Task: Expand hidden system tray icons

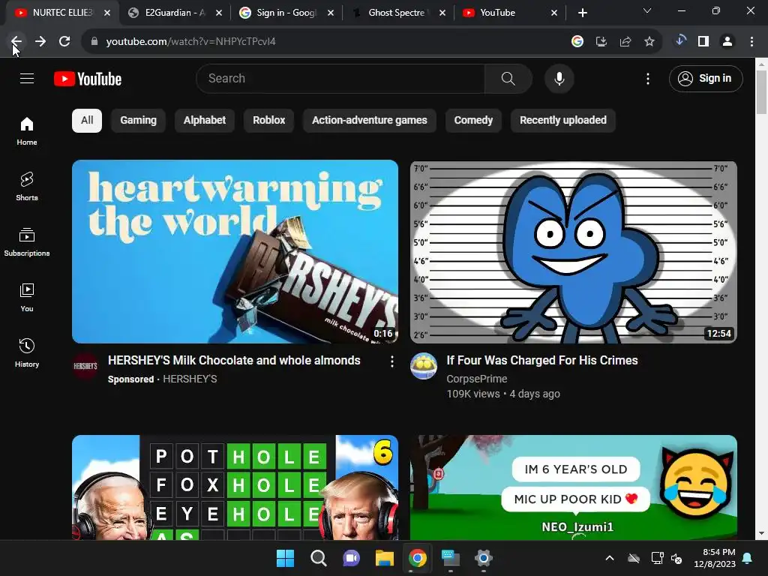Action: pos(609,558)
